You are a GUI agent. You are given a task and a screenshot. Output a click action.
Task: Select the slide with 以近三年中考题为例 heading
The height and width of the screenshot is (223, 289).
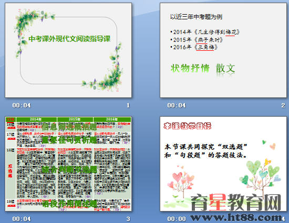(223, 50)
